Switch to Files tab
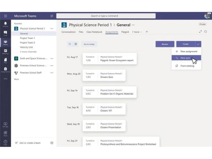This screenshot has height=159, width=212. point(81,32)
